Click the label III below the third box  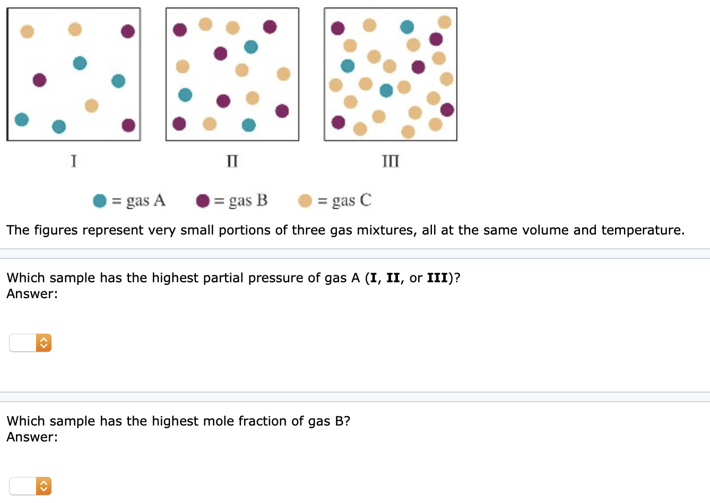389,160
